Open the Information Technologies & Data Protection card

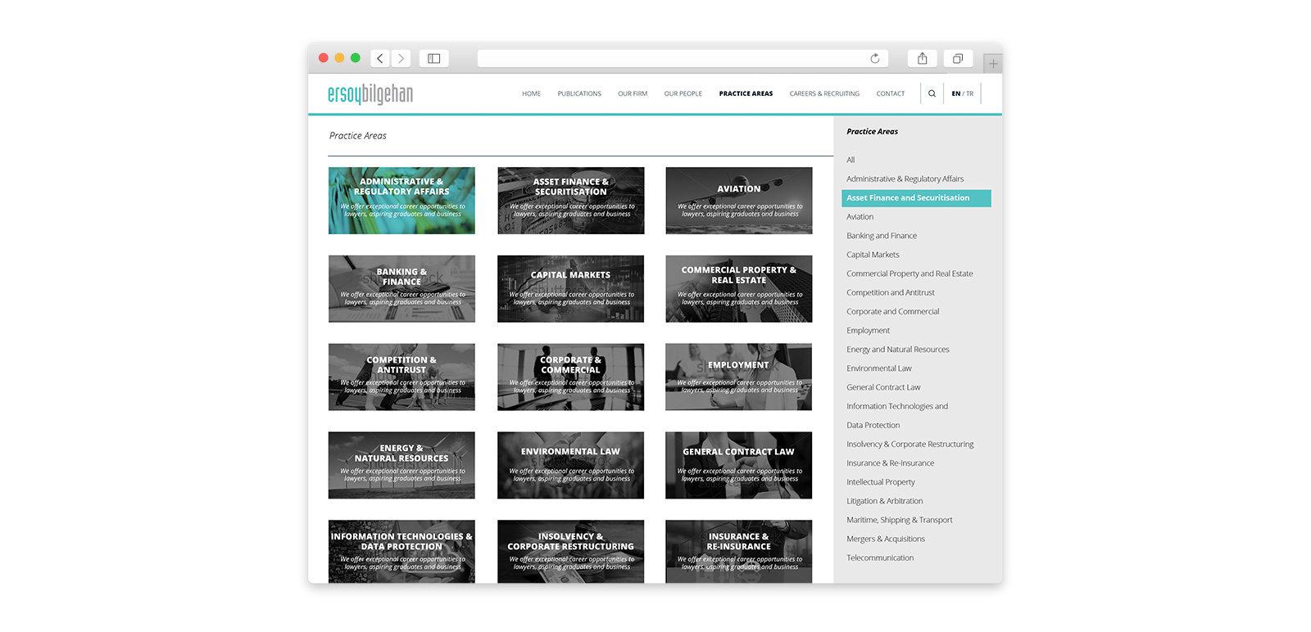tap(401, 552)
